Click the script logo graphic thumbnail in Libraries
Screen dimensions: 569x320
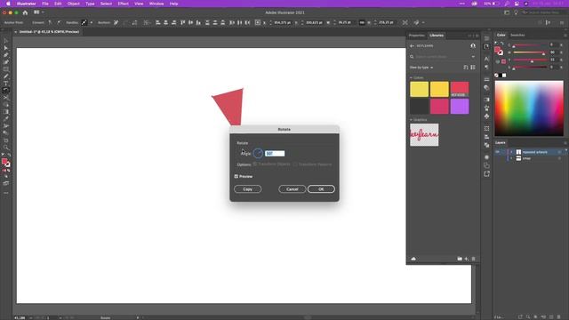click(x=424, y=135)
